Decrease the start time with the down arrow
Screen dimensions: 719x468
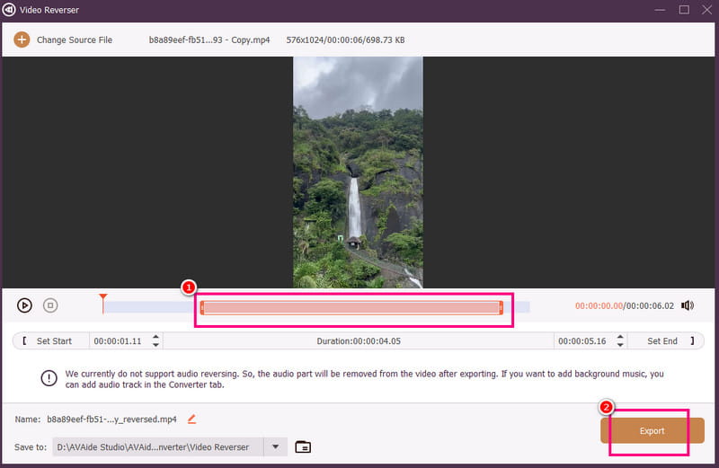156,345
